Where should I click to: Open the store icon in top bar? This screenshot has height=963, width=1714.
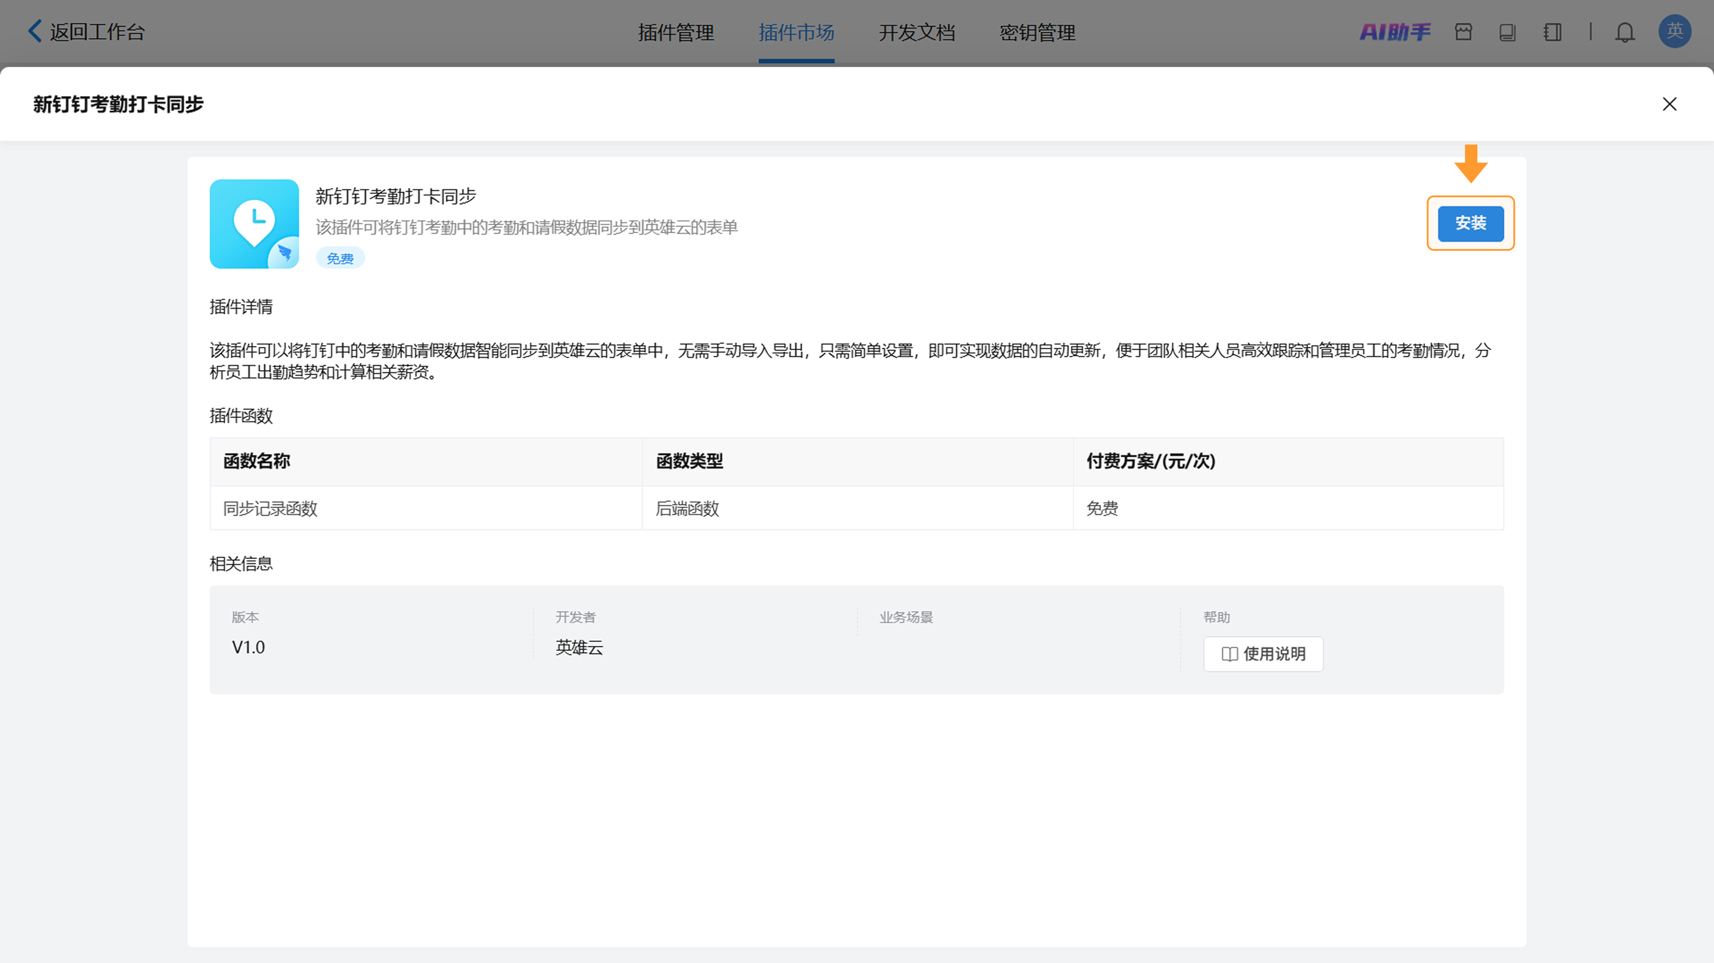tap(1463, 32)
